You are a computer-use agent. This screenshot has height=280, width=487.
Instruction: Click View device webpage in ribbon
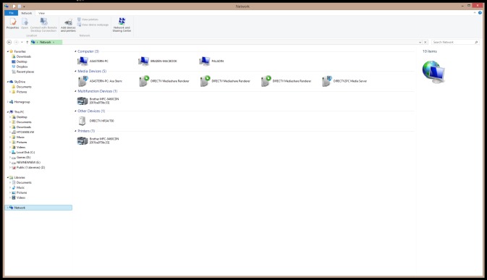93,25
